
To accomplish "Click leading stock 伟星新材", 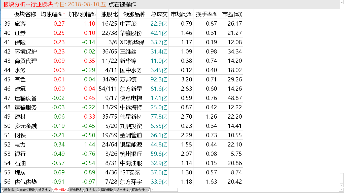I will (131, 117).
